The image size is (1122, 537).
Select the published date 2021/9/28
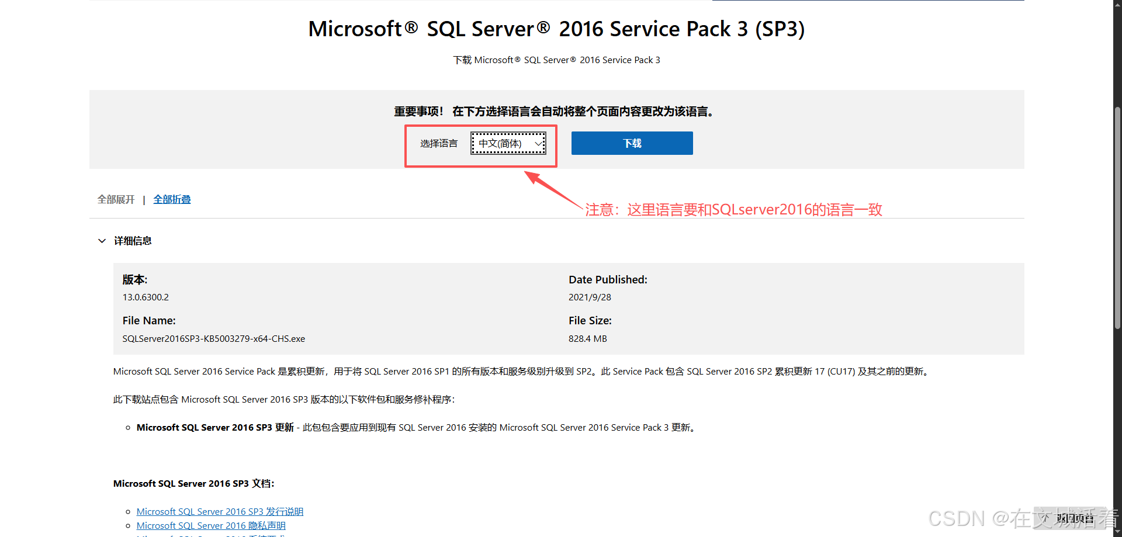(590, 297)
